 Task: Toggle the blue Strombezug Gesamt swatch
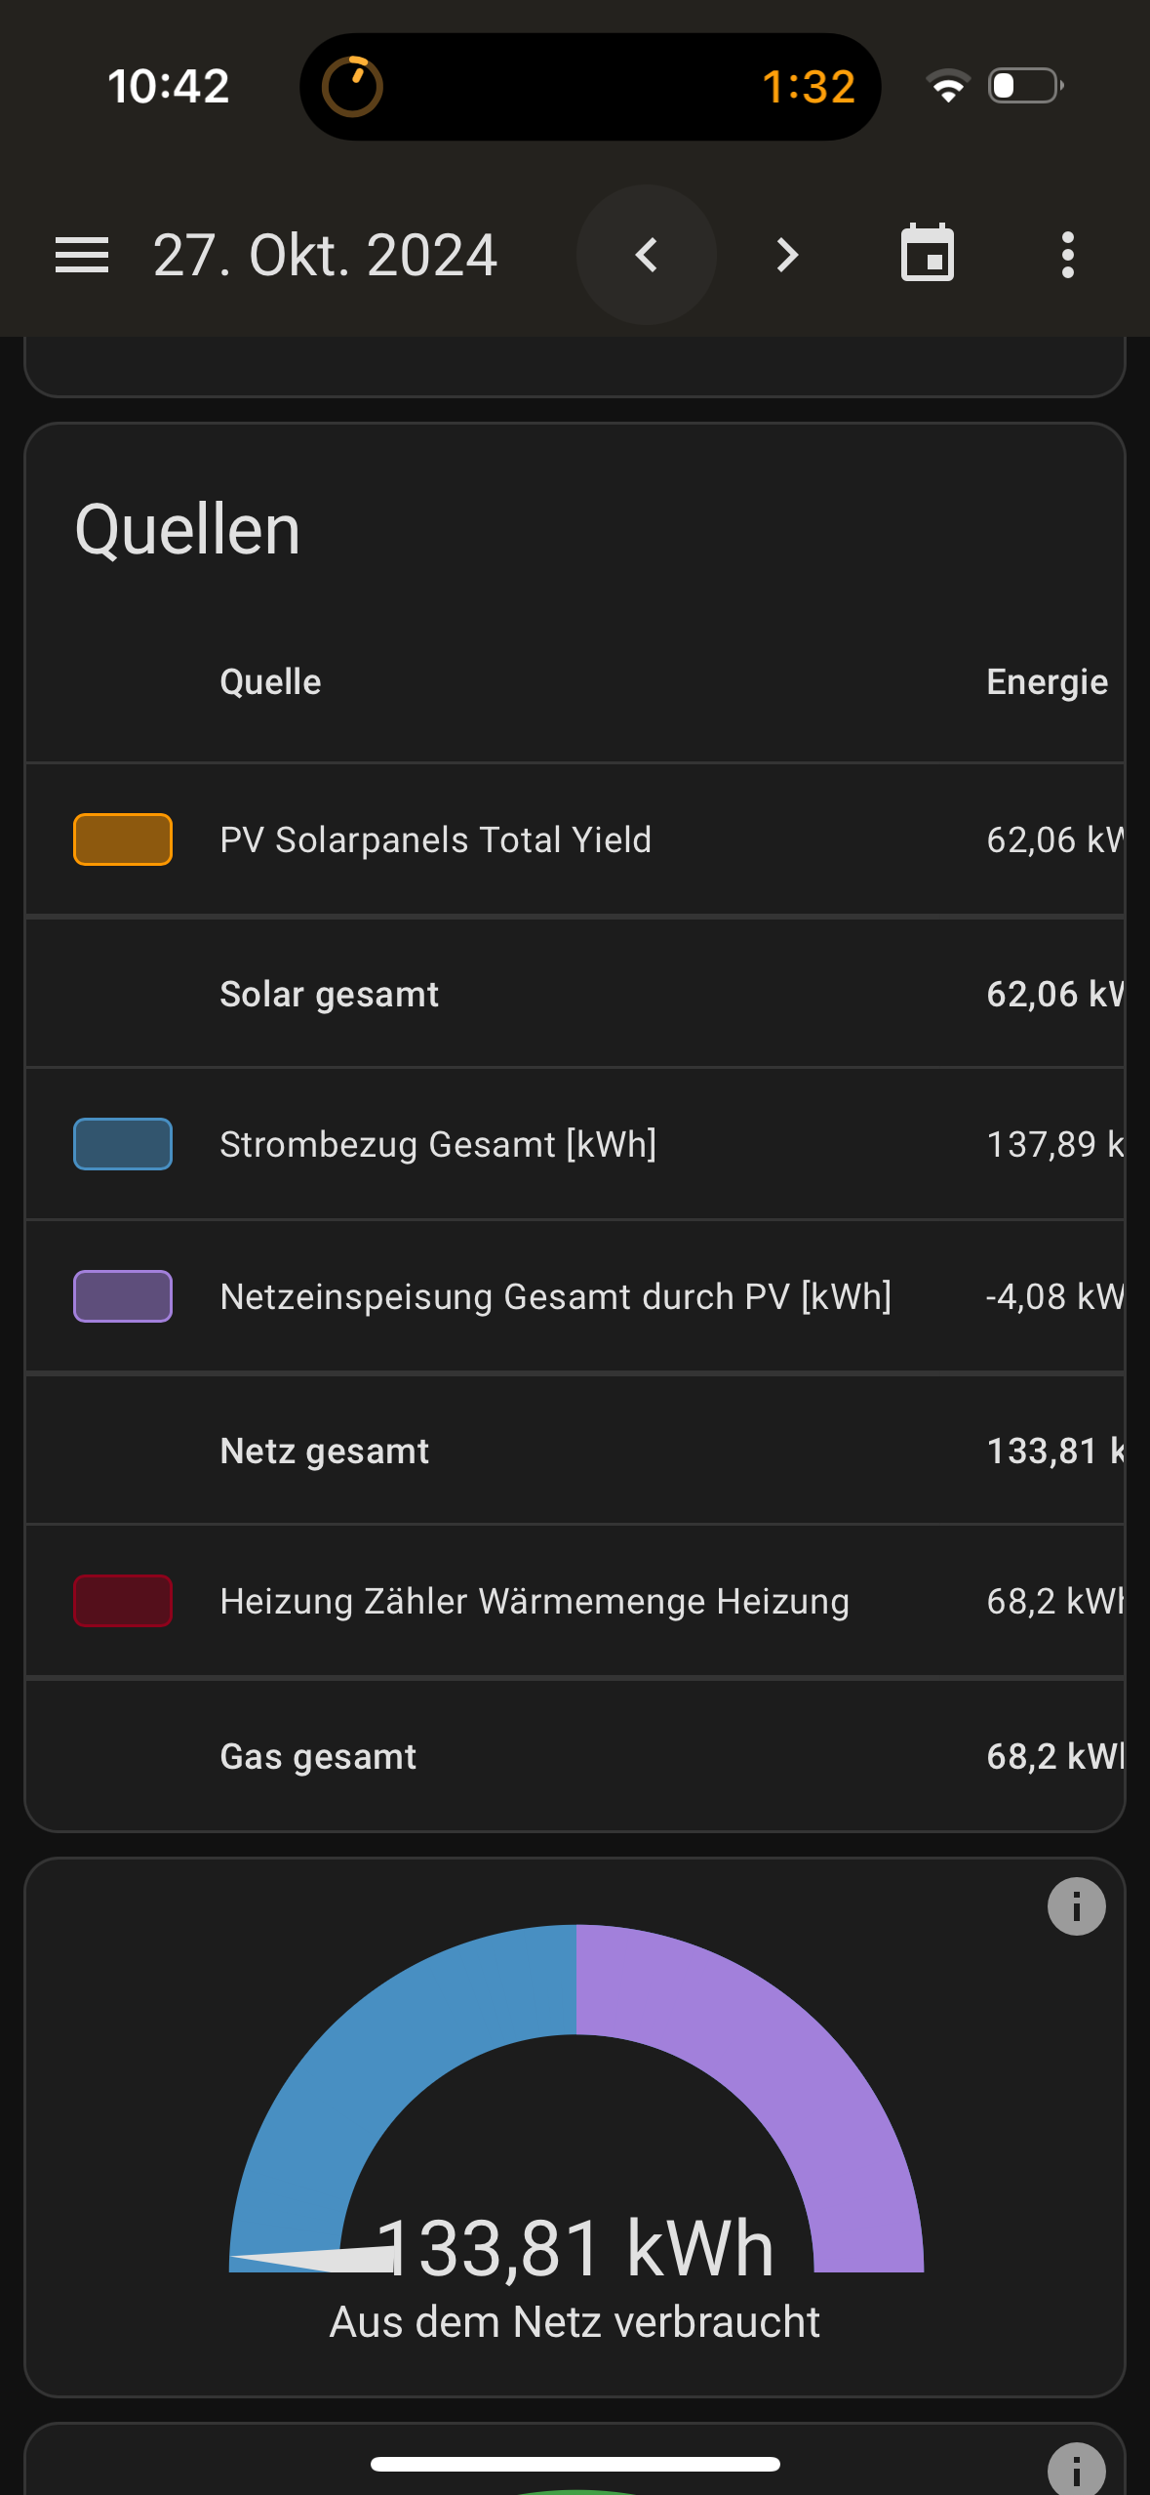click(x=123, y=1144)
